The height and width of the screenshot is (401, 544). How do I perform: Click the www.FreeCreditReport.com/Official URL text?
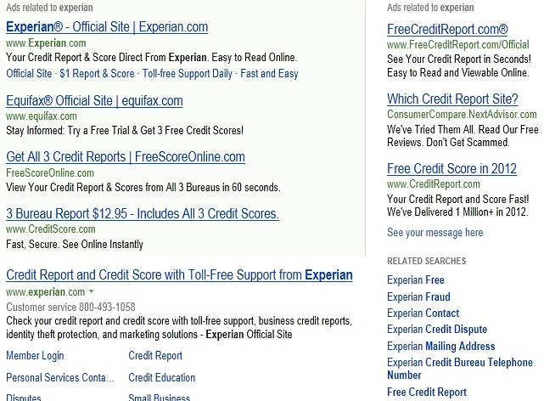pyautogui.click(x=458, y=44)
